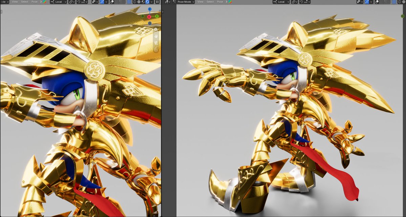Toggle overlays button in left viewport
The height and width of the screenshot is (217, 406).
(x=112, y=2)
